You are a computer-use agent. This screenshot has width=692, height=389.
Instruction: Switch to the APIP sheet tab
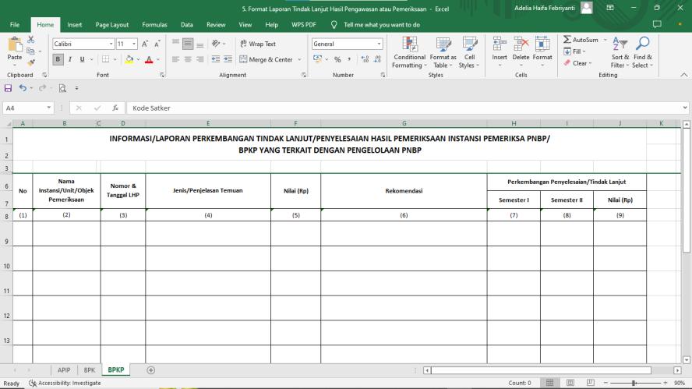point(64,370)
